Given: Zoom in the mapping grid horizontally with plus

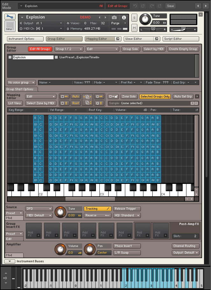Looking at the screenshot, I should (x=192, y=199).
